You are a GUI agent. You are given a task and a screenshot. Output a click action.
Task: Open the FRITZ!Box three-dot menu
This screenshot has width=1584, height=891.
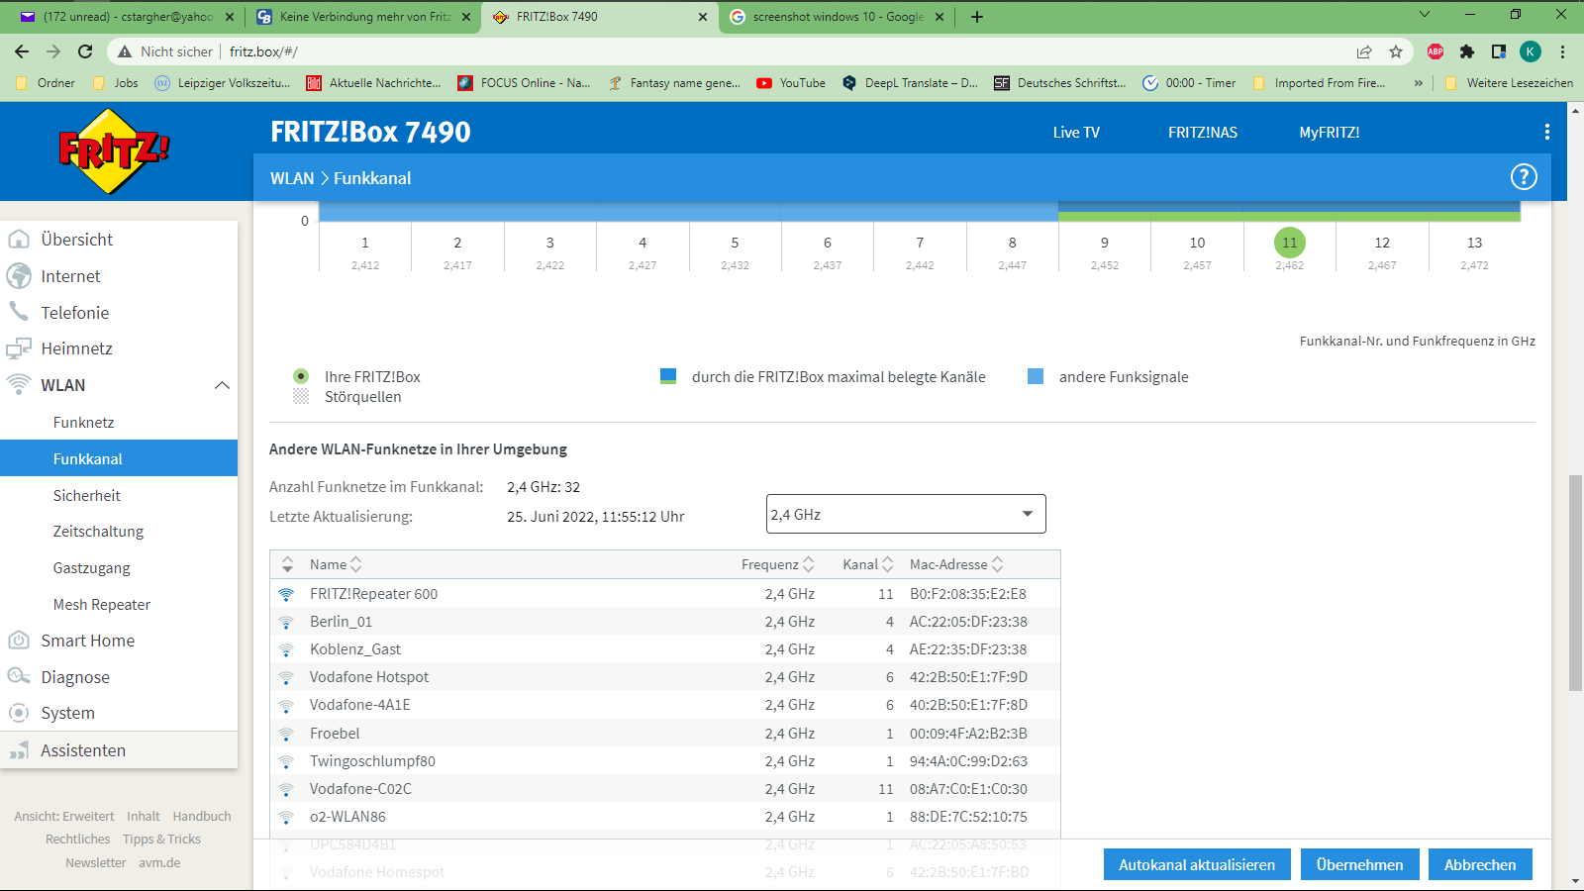coord(1547,132)
